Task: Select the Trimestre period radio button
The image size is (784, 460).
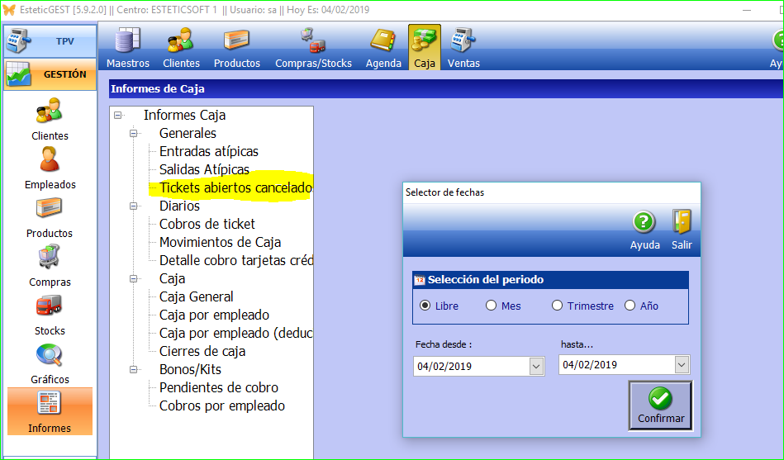Action: point(558,306)
